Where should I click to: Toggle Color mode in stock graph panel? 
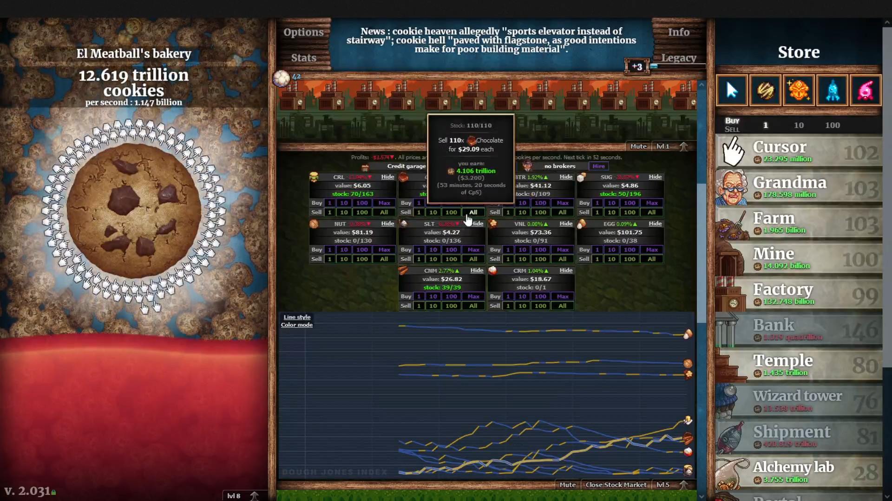click(297, 324)
